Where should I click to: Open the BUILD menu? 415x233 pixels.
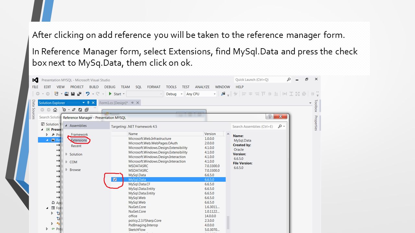94,87
